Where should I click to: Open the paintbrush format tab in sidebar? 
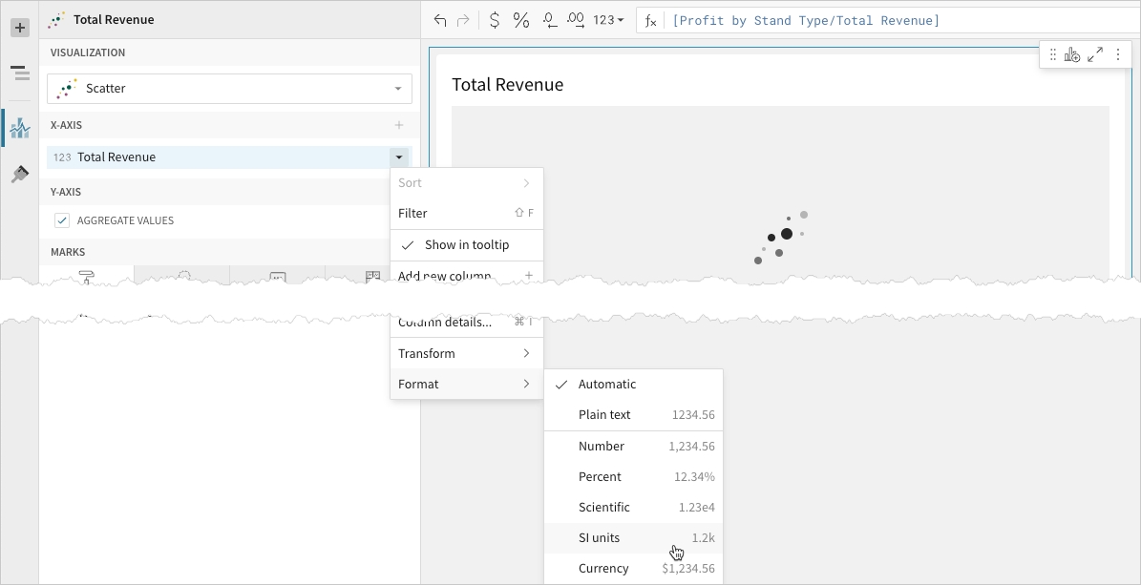[19, 175]
